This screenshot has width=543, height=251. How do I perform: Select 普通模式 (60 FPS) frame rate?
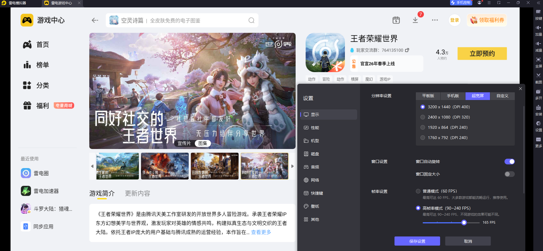[x=418, y=191]
